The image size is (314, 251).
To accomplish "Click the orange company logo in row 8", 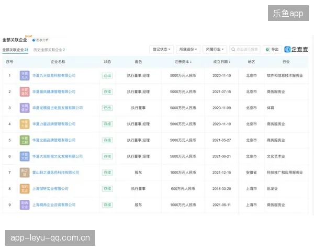I will click(25, 189).
